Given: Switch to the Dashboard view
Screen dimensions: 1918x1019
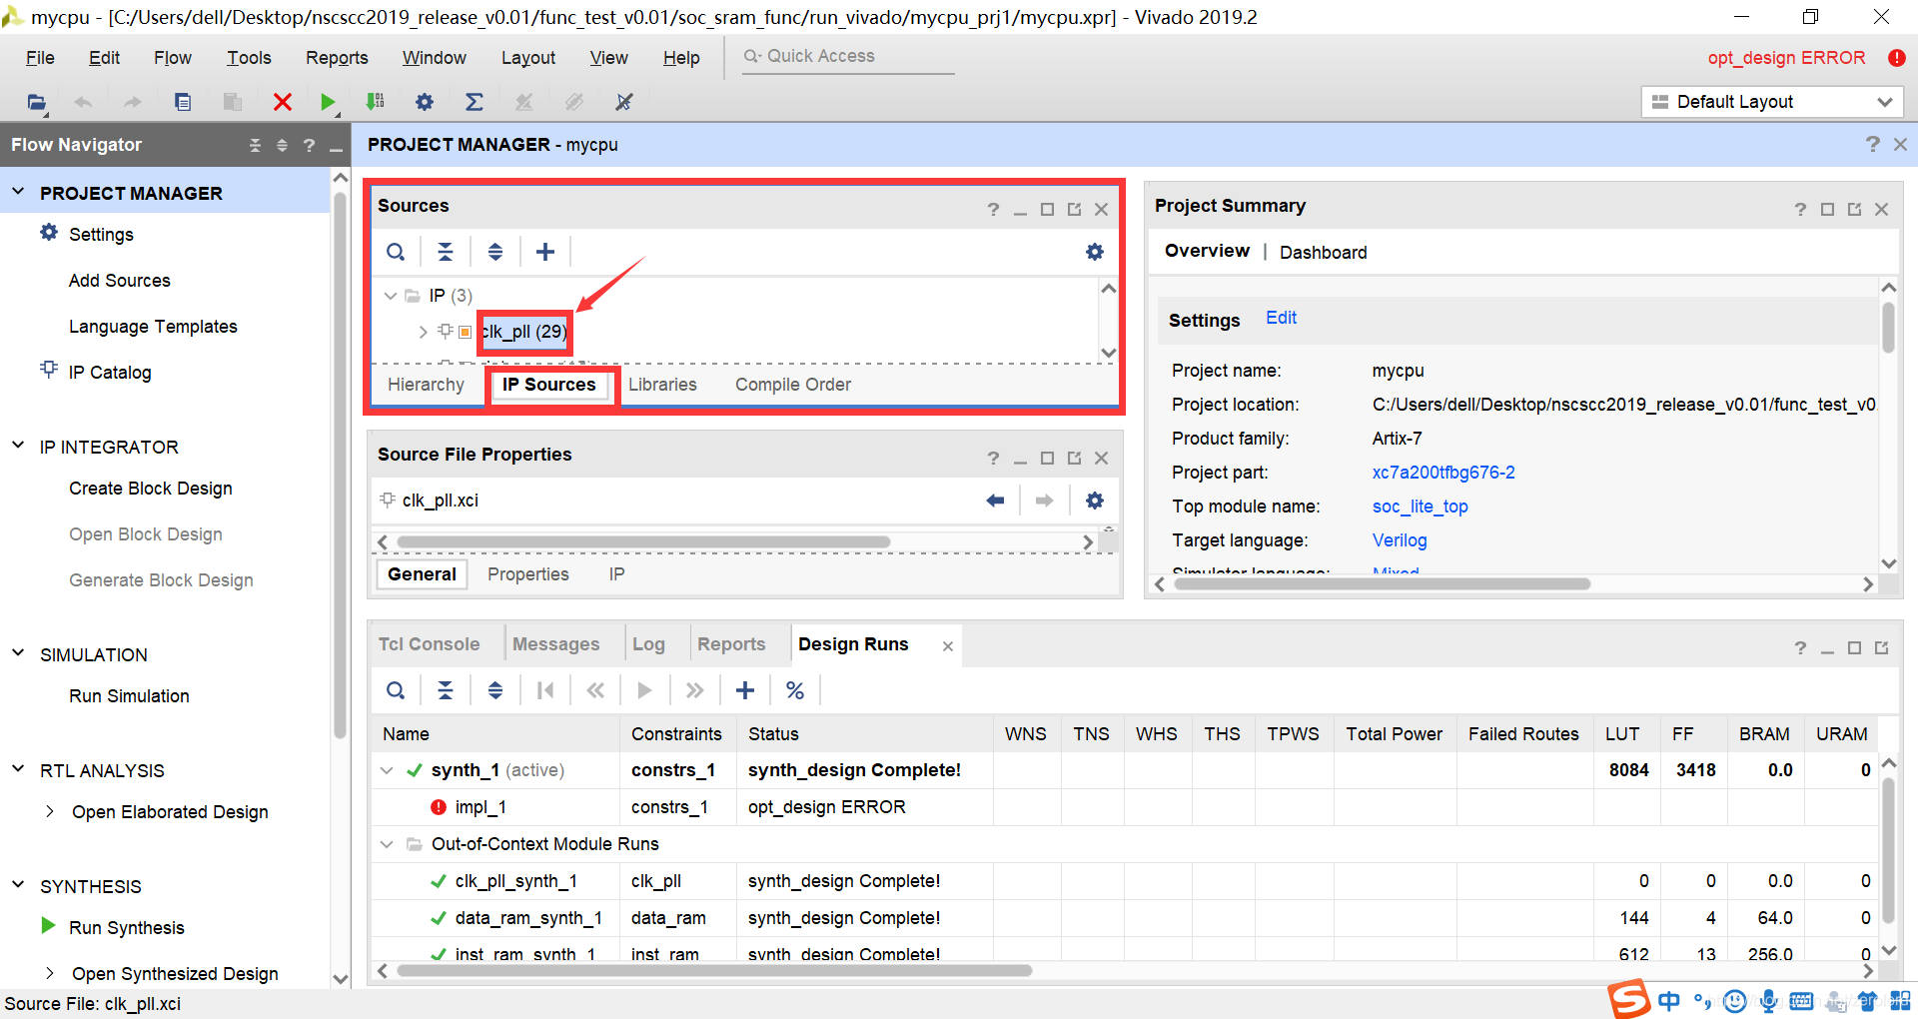Looking at the screenshot, I should point(1323,253).
